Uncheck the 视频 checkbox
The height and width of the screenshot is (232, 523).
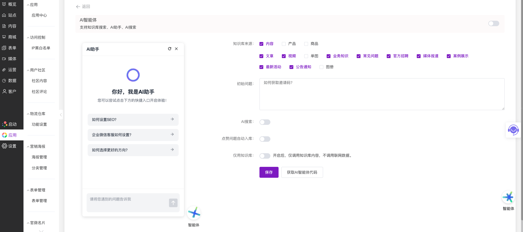(x=284, y=56)
